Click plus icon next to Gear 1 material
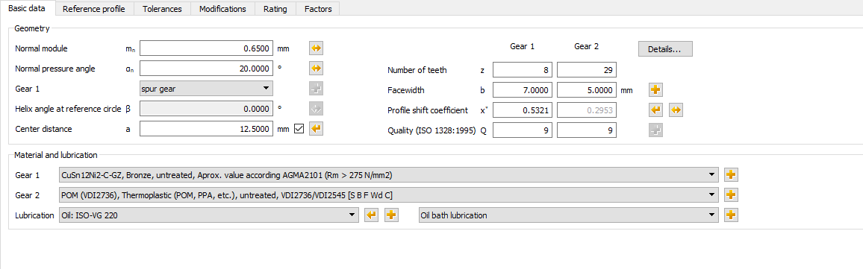863x269 pixels. [731, 175]
